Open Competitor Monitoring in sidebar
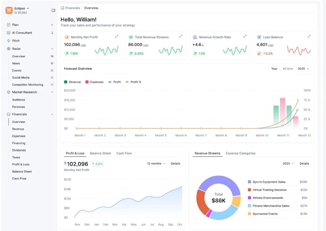The width and height of the screenshot is (326, 231). pyautogui.click(x=28, y=85)
